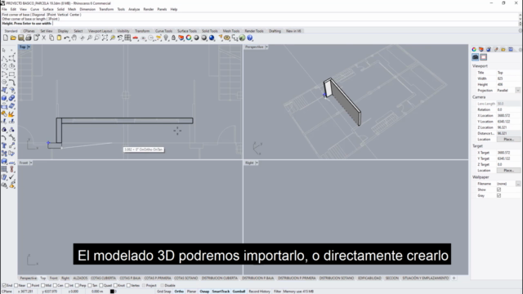The image size is (523, 294).
Task: Click the red car Shade icon
Action: [136, 38]
